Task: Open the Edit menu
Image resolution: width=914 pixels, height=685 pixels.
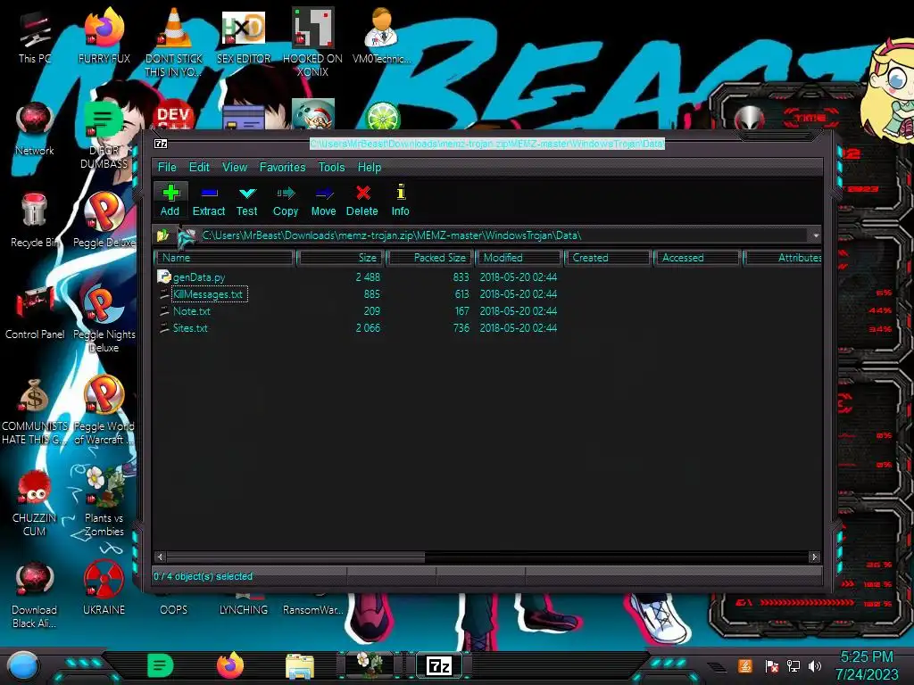Action: point(199,167)
